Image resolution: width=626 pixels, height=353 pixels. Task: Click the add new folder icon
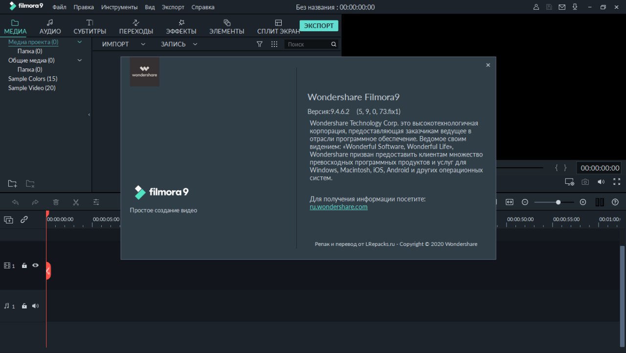(x=12, y=184)
